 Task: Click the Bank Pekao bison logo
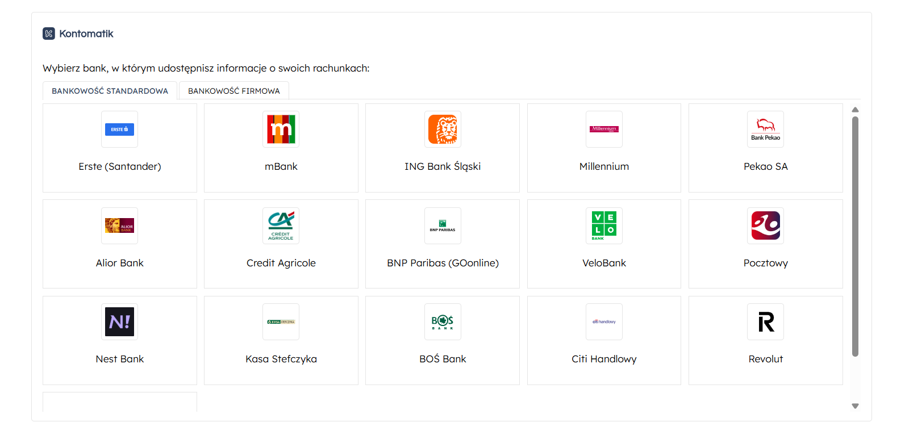point(765,129)
